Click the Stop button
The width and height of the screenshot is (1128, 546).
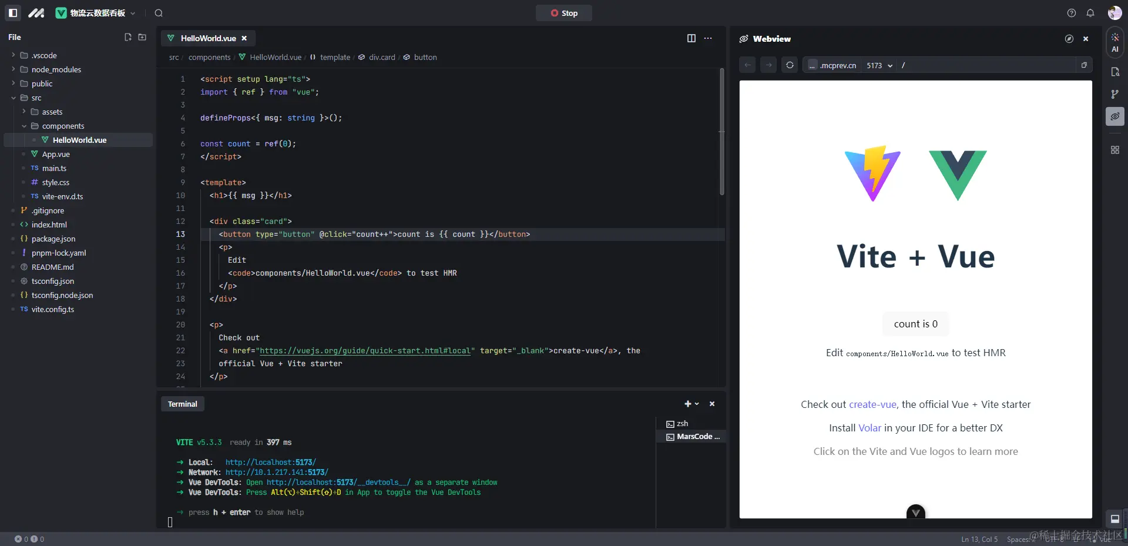click(x=564, y=13)
